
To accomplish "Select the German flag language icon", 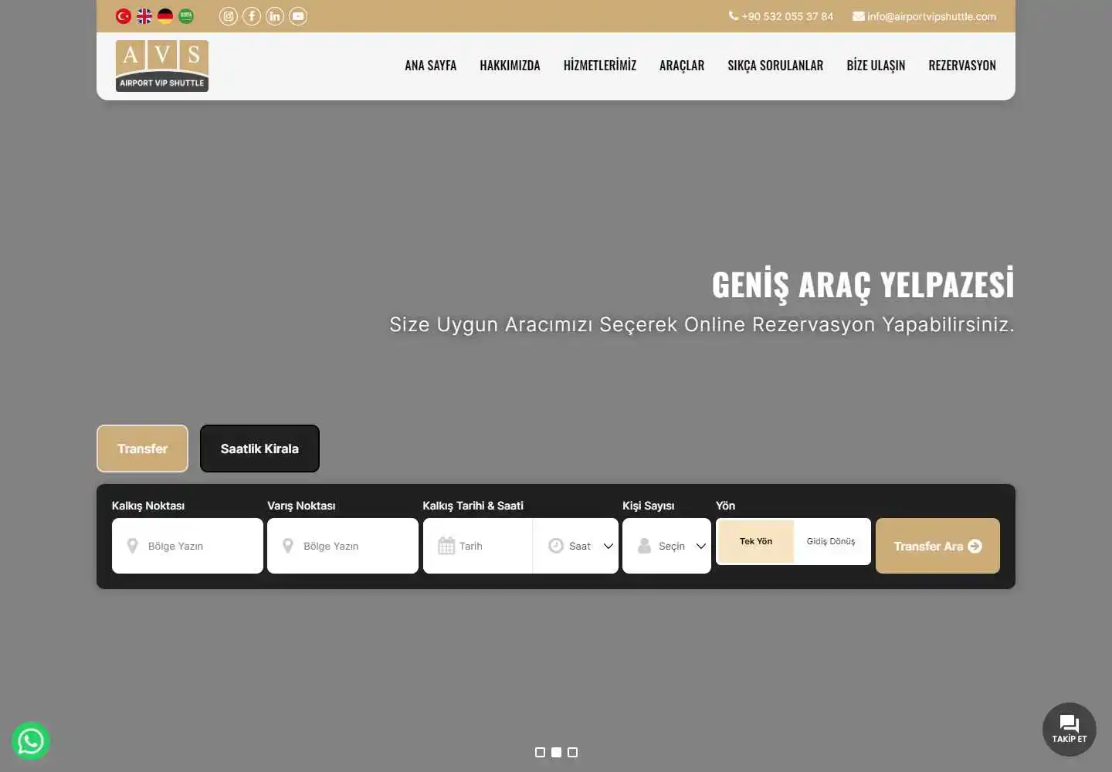I will click(165, 15).
